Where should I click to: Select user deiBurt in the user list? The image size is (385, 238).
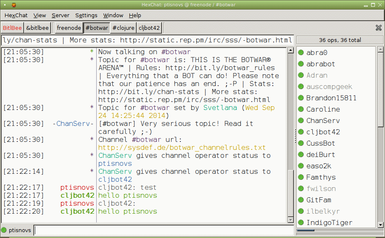[336, 154]
